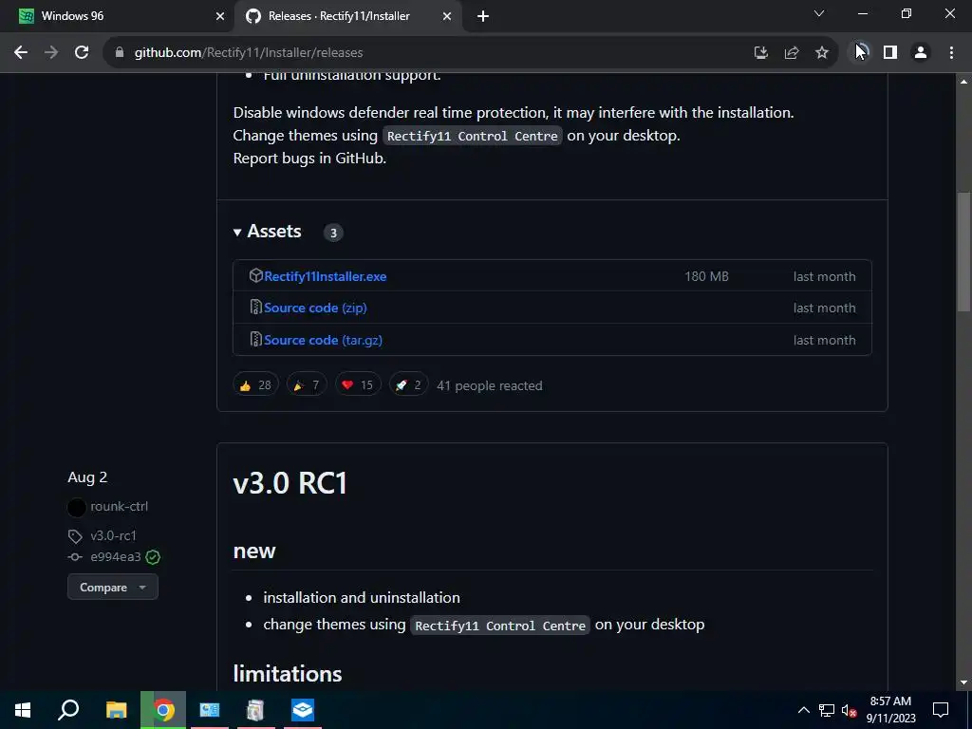
Task: Click the Assets count badge 3
Action: [333, 233]
